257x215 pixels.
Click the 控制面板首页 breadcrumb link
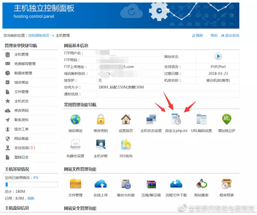(x=39, y=36)
